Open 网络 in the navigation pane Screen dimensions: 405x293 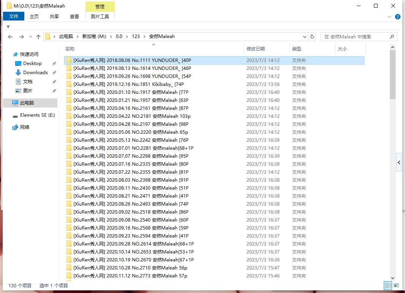[25, 127]
